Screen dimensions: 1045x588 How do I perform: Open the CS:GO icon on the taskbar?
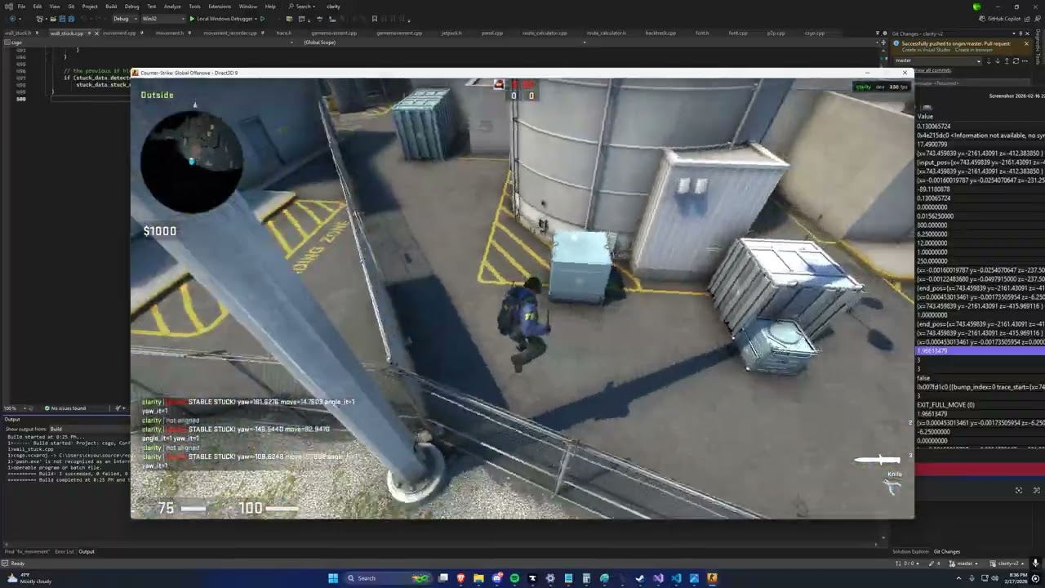[712, 578]
